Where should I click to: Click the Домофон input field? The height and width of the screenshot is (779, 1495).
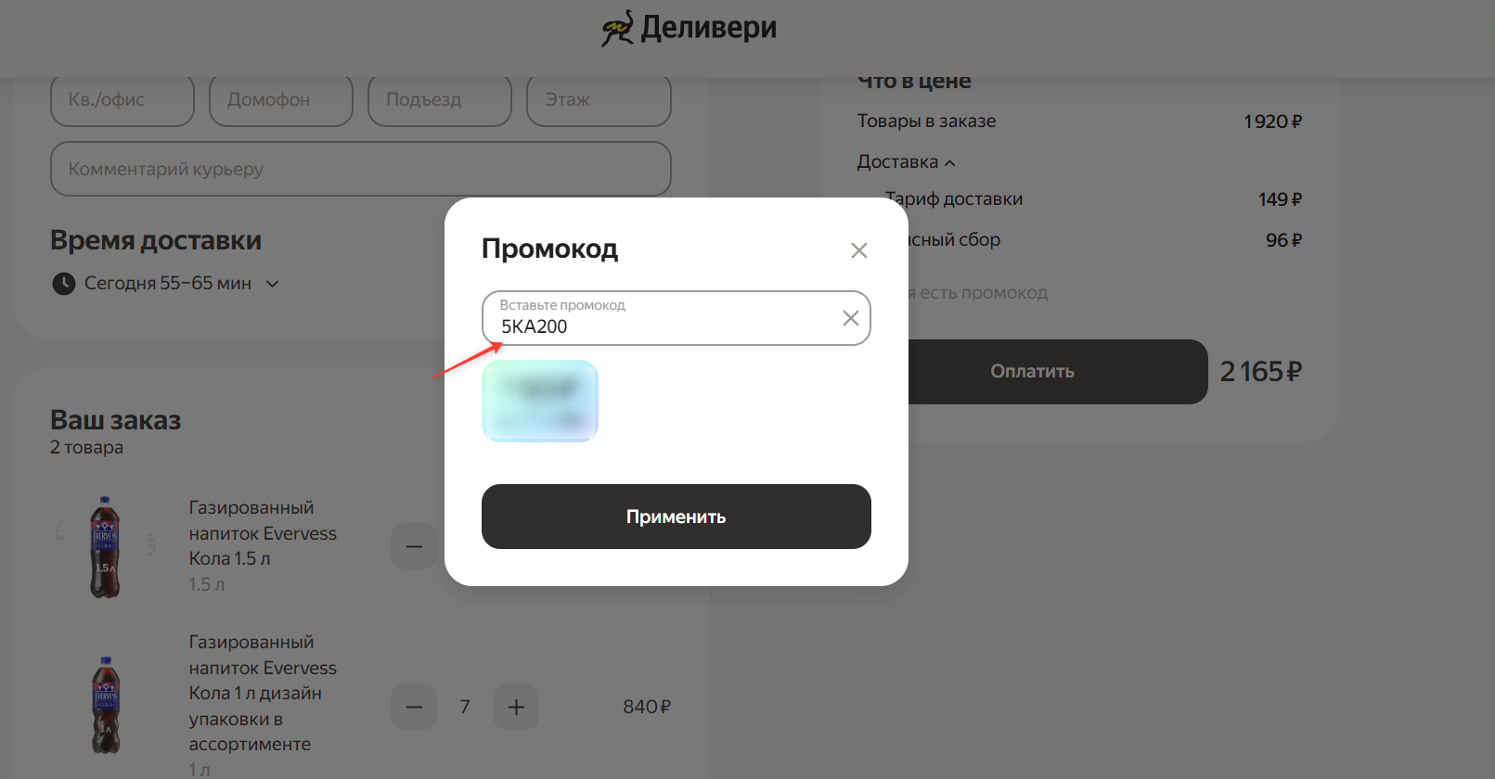280,100
